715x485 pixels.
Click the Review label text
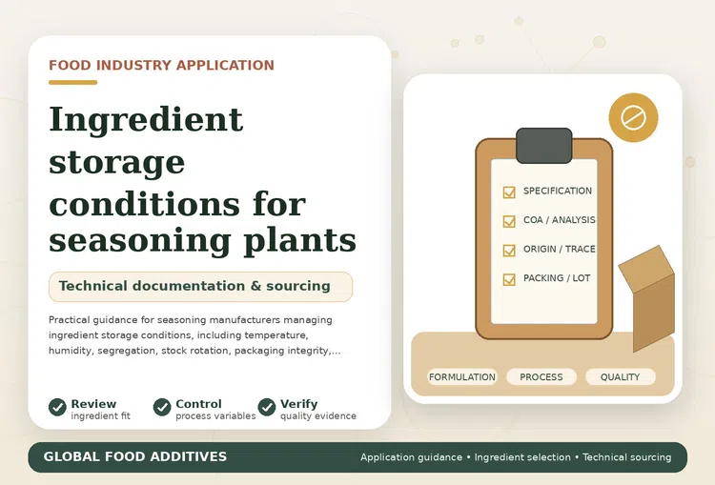pyautogui.click(x=93, y=404)
